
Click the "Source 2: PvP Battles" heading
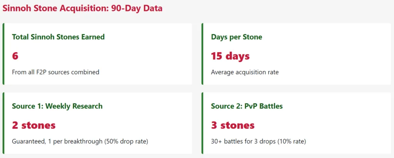tap(247, 106)
